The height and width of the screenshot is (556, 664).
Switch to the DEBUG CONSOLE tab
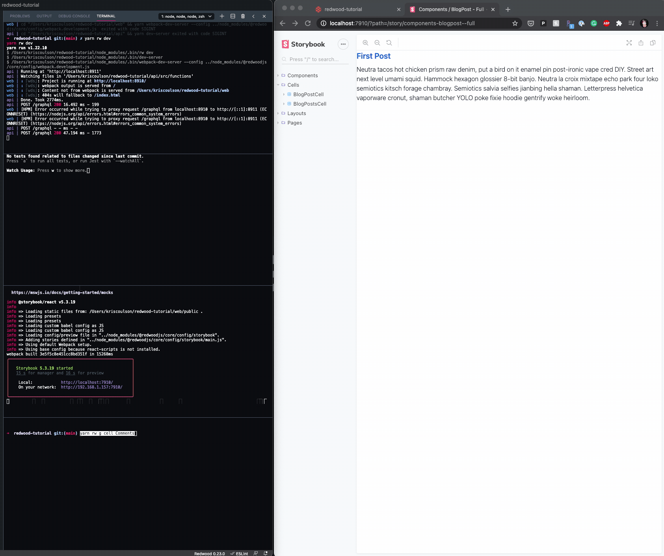pyautogui.click(x=74, y=16)
